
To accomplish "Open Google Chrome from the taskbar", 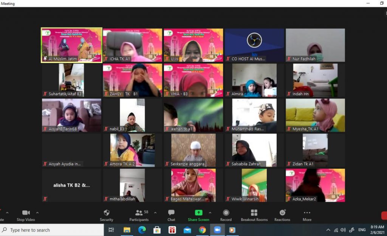I will point(202,230).
